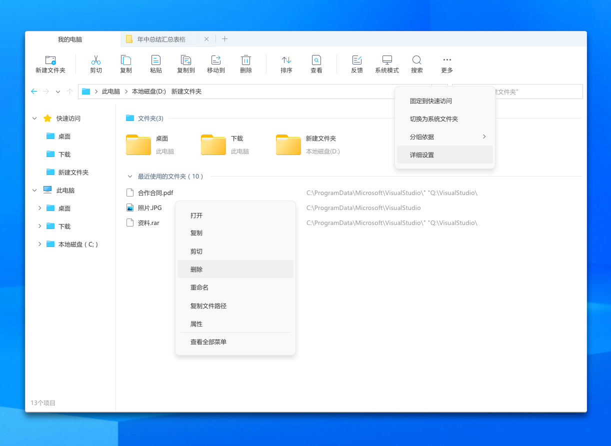The width and height of the screenshot is (611, 446).
Task: Open the View (查看) toolbar icon
Action: [x=316, y=60]
